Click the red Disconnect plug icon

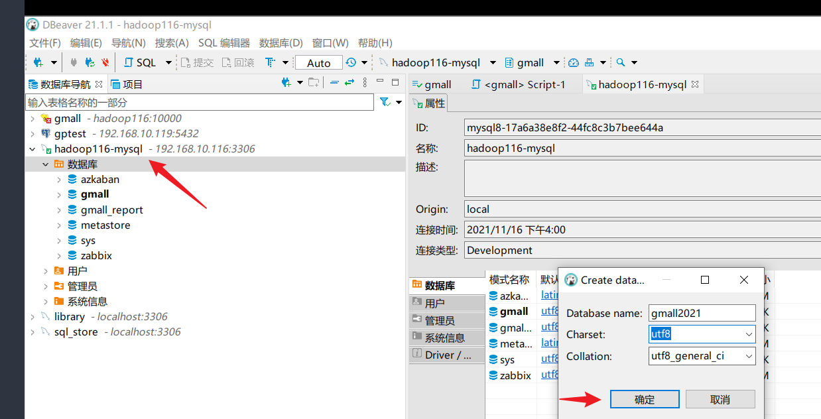click(105, 62)
